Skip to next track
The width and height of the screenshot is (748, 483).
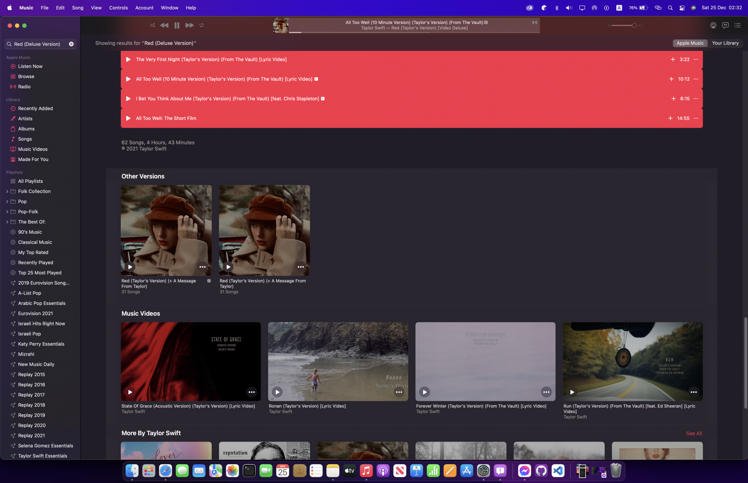pos(189,25)
